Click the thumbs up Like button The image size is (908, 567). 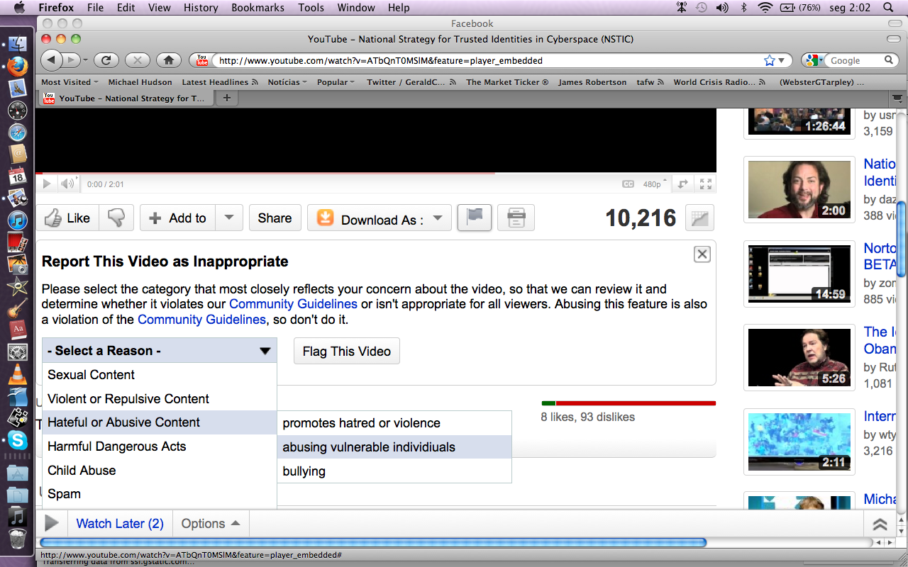click(x=67, y=218)
